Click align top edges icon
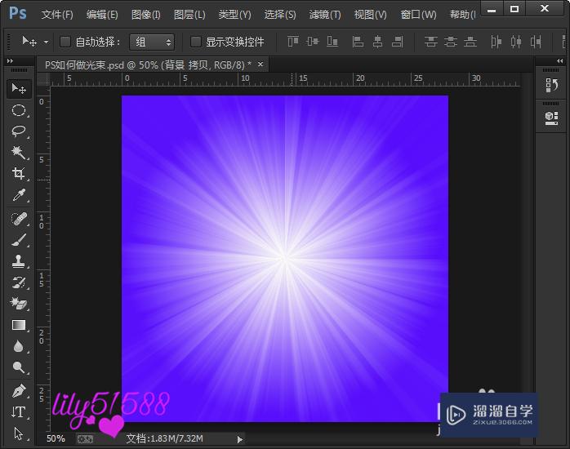 pos(293,42)
